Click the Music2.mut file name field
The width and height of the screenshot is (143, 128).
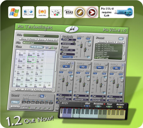tap(41, 43)
